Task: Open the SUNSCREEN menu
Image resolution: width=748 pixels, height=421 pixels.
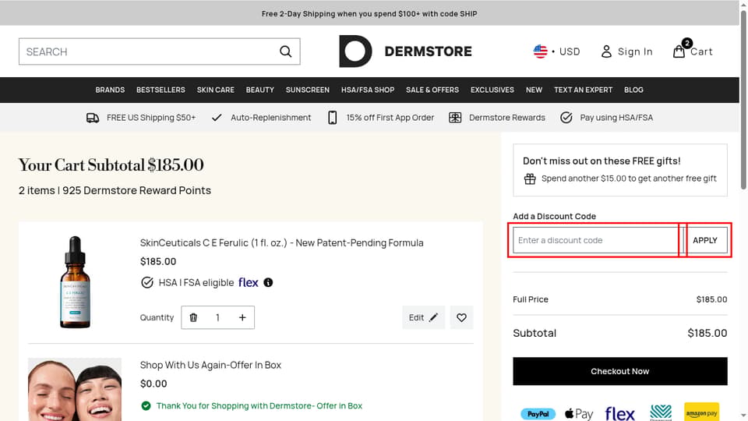Action: [308, 90]
